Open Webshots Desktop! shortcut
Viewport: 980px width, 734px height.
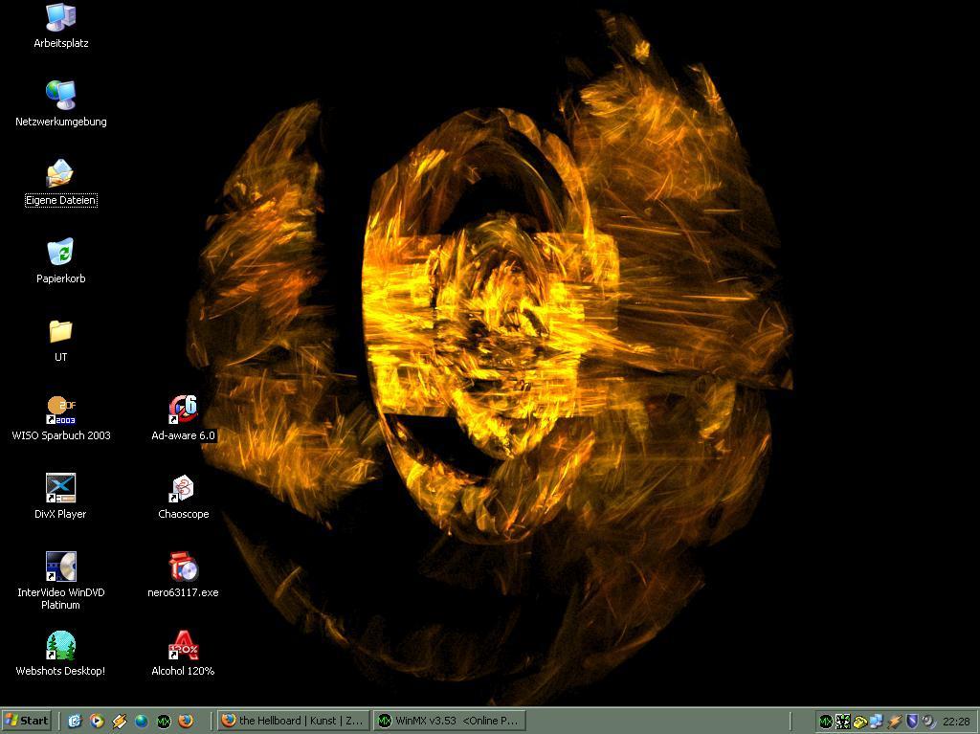(60, 645)
